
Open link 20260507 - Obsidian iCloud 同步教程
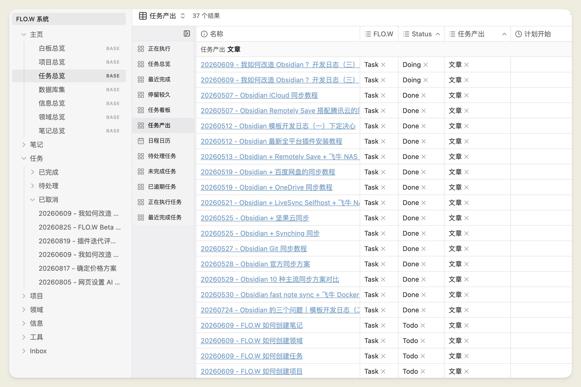pos(259,95)
